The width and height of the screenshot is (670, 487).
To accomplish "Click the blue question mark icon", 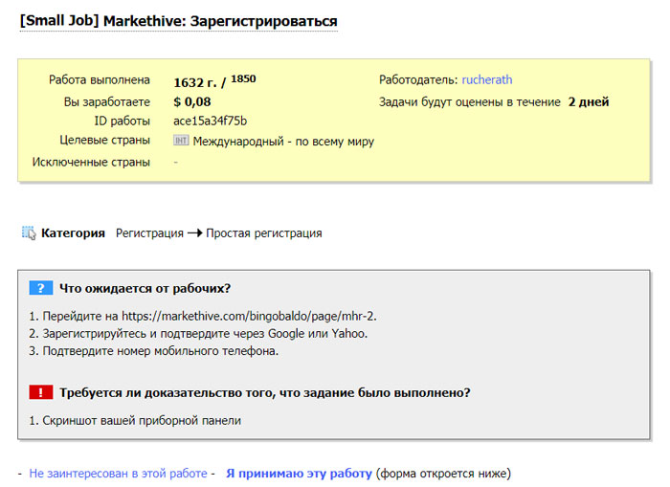I will (x=41, y=288).
